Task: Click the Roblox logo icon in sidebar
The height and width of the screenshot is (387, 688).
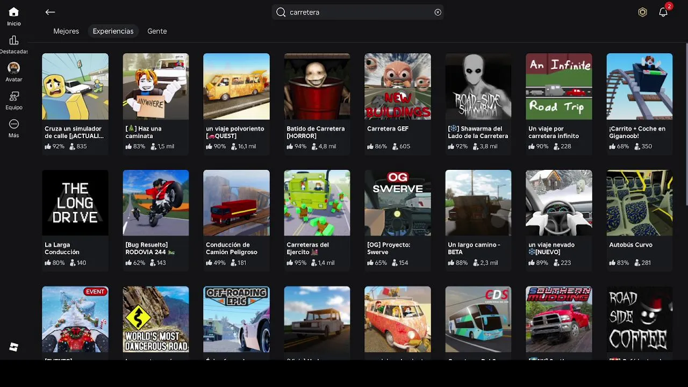Action: tap(14, 347)
